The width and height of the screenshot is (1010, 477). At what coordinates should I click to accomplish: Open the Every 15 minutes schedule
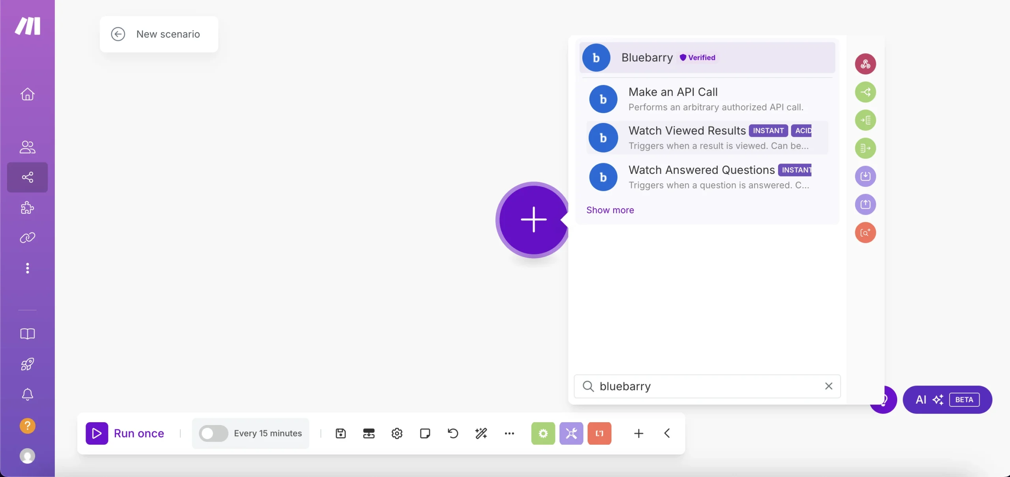pos(268,434)
